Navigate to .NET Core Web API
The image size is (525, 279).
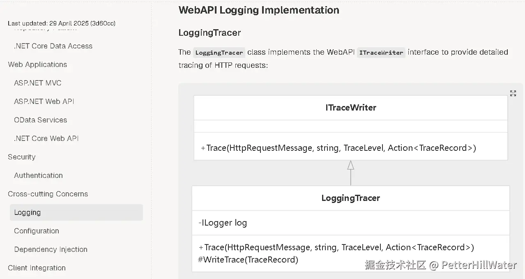[46, 138]
